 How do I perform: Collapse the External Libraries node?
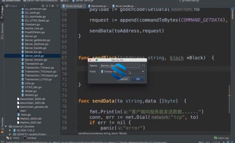click(x=6, y=127)
